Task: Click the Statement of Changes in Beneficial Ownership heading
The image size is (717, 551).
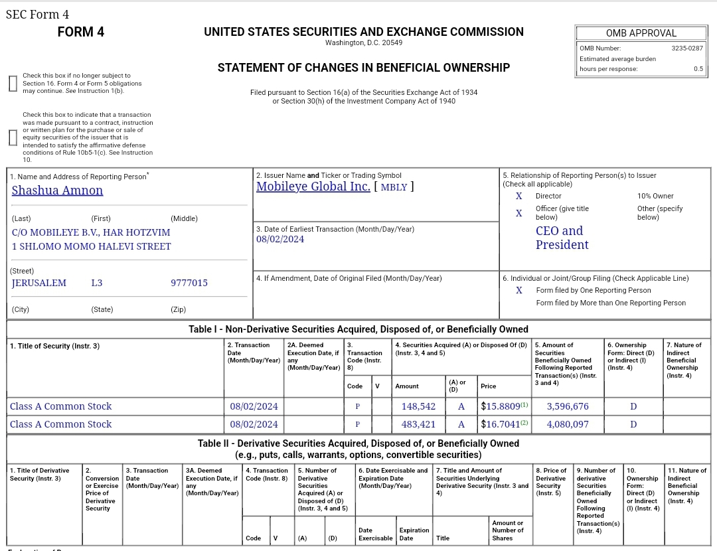Action: 364,67
